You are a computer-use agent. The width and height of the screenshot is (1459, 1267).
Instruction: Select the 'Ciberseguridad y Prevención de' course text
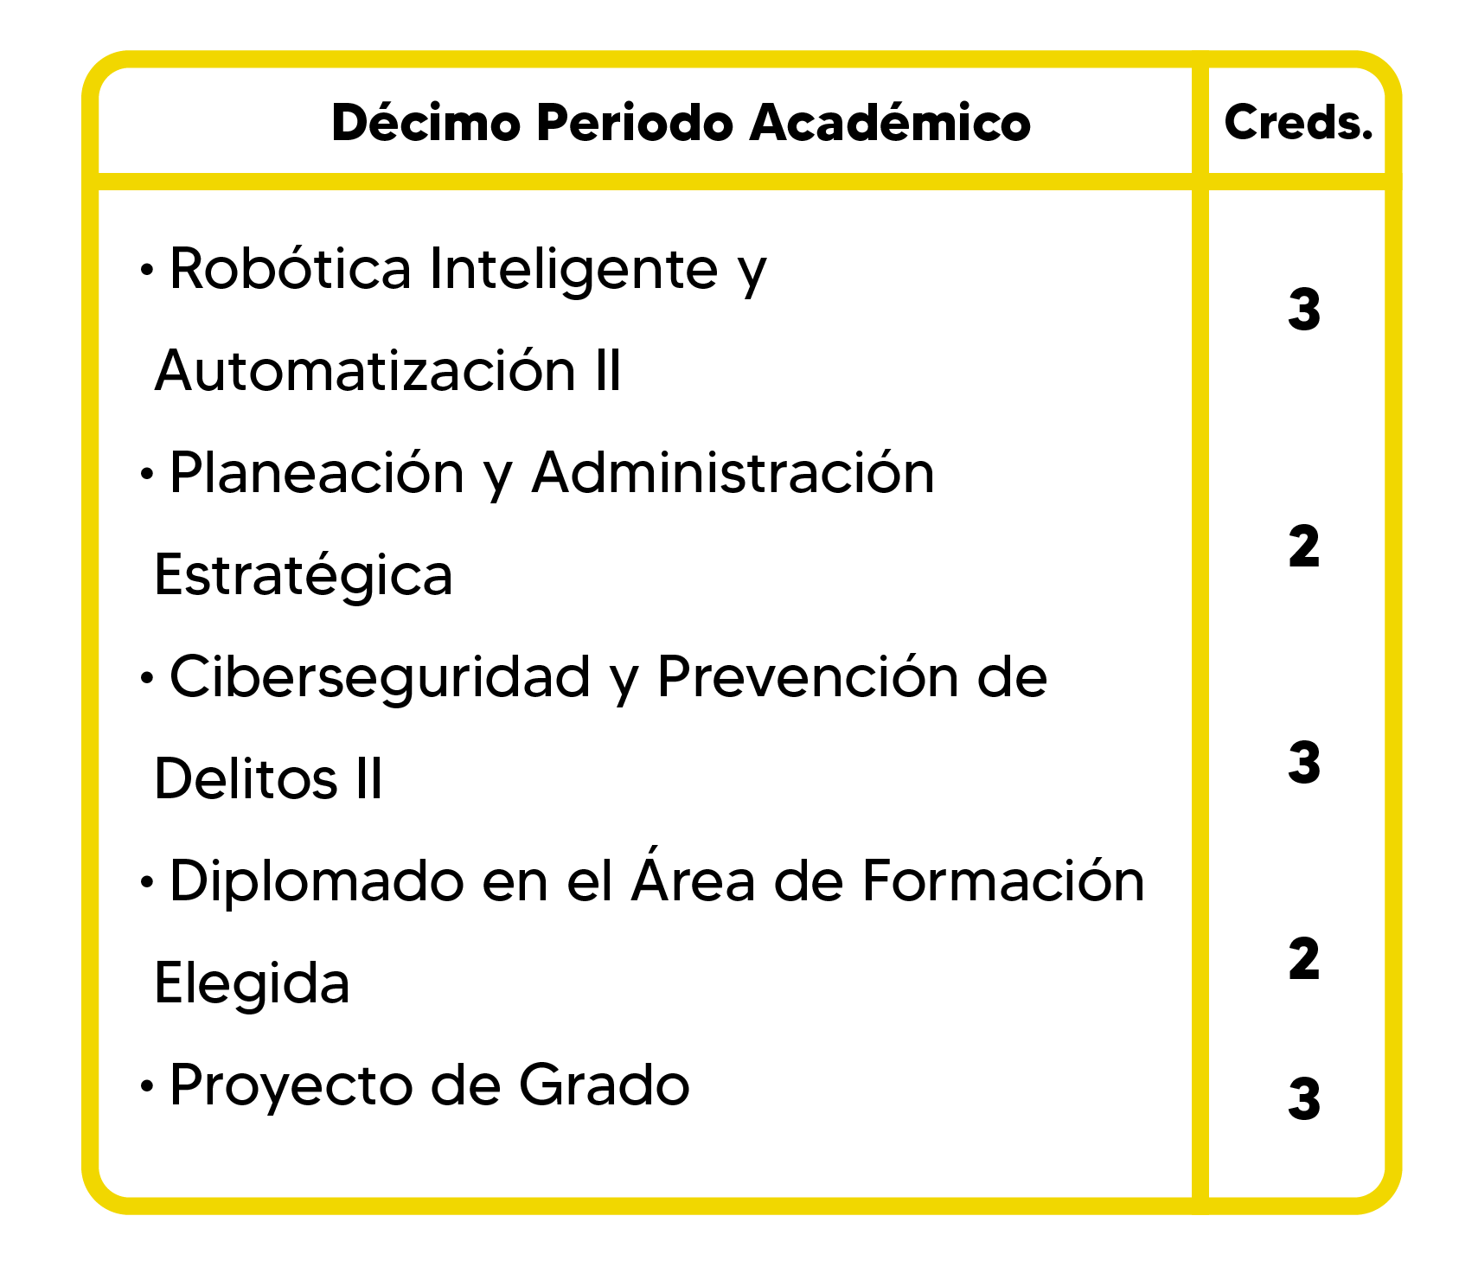[x=608, y=677]
